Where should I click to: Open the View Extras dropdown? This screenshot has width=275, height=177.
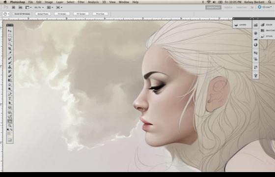28,7
